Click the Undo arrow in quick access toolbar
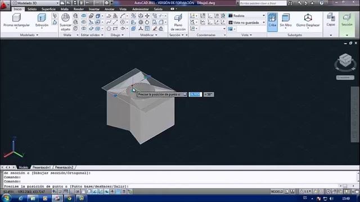Image resolution: width=360 pixels, height=202 pixels. pyautogui.click(x=88, y=3)
